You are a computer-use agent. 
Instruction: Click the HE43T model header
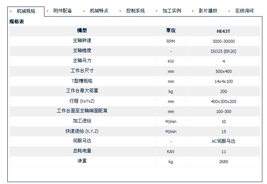point(223,31)
